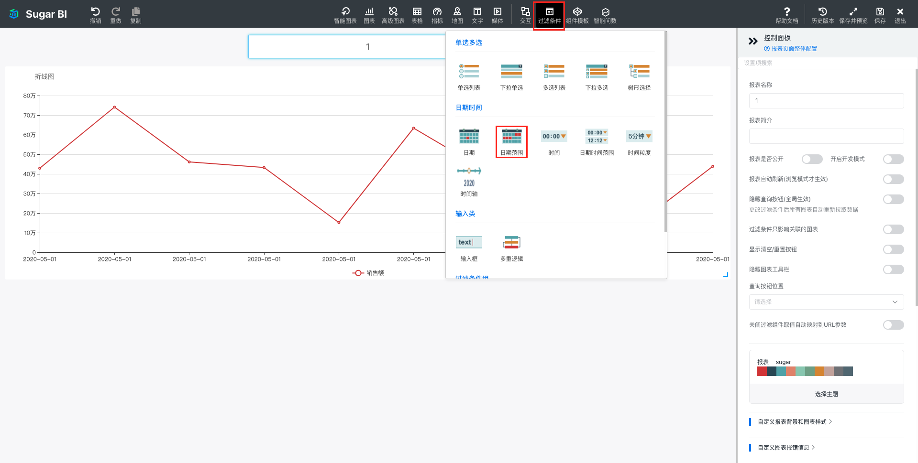
Task: Add a 下拉单选 dropdown single-select filter
Action: [511, 76]
